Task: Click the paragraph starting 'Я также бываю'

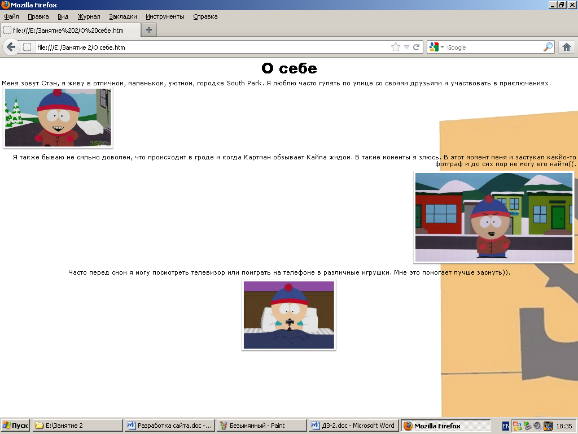Action: 294,160
